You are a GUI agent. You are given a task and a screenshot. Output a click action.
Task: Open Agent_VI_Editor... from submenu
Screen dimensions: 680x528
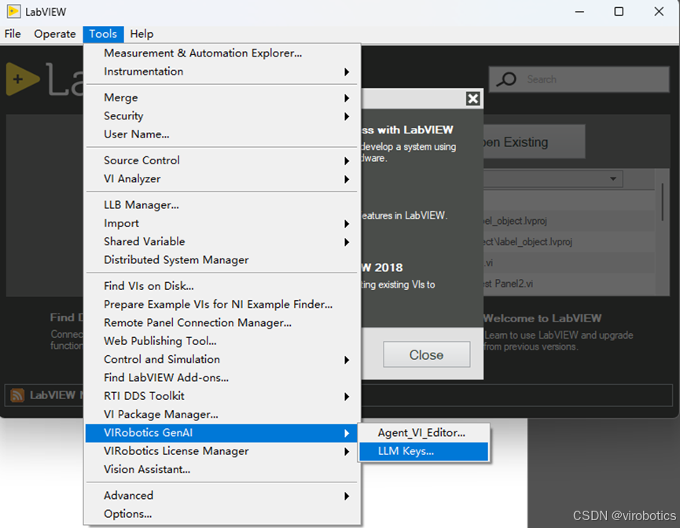point(424,433)
